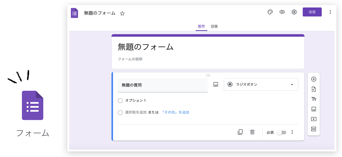
Task: Open the ラジオボタン question type dropdown
Action: coord(261,85)
